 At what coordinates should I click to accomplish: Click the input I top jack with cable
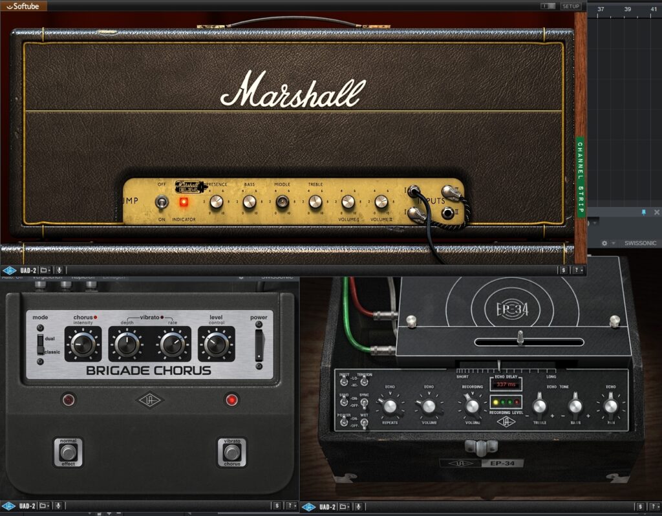pyautogui.click(x=413, y=191)
